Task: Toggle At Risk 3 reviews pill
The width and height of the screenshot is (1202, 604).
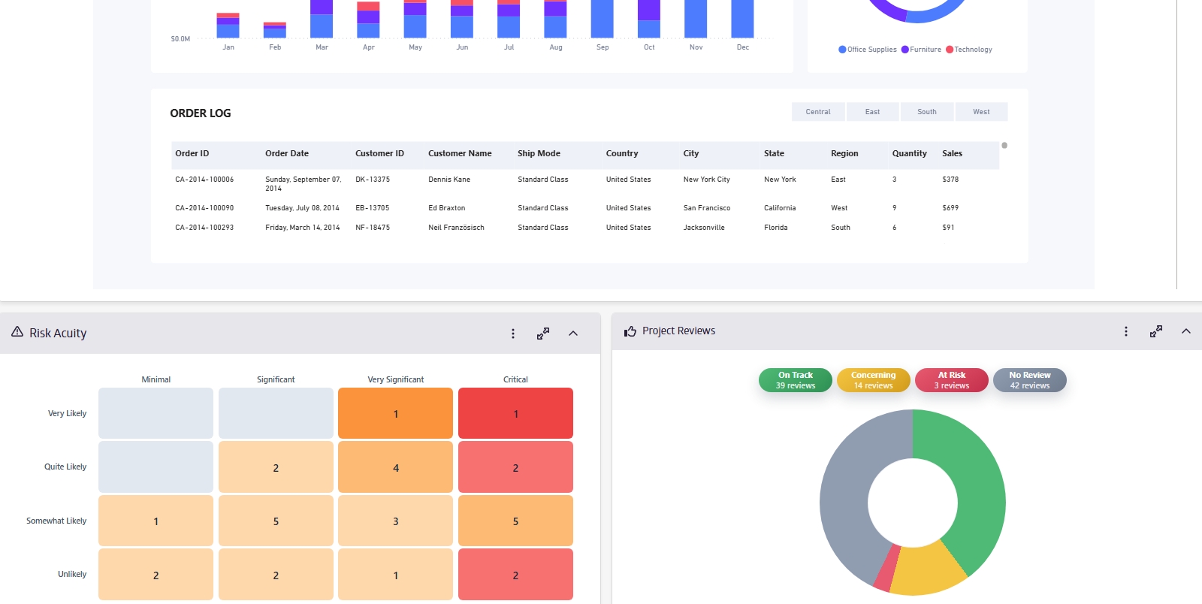Action: pyautogui.click(x=952, y=380)
